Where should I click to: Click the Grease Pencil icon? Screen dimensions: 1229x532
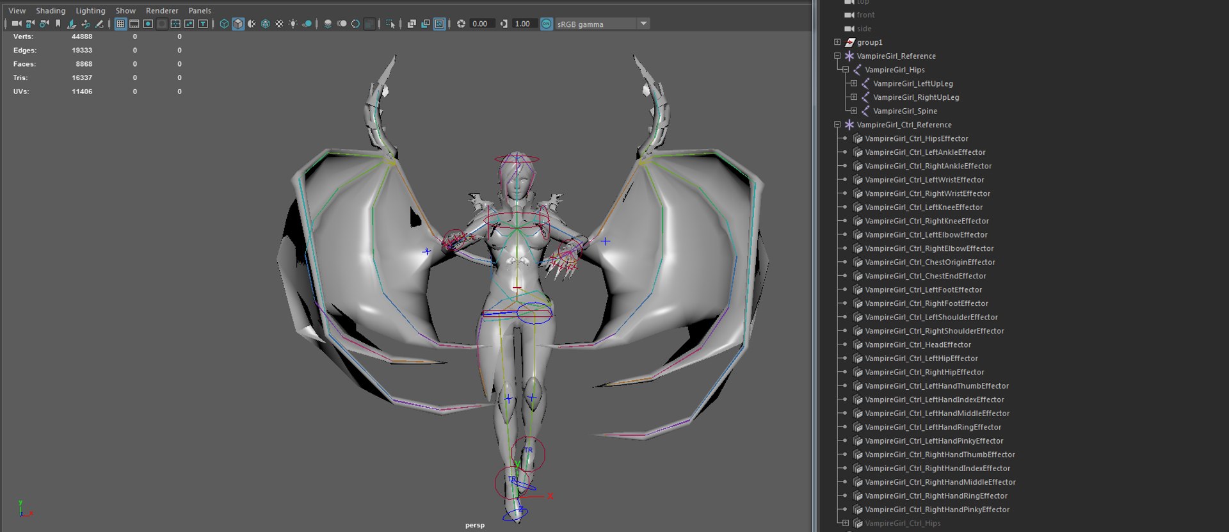tap(99, 24)
